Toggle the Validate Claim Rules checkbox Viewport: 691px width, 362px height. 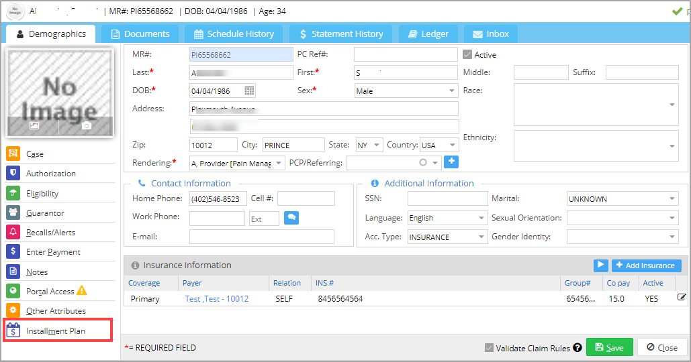tap(489, 347)
